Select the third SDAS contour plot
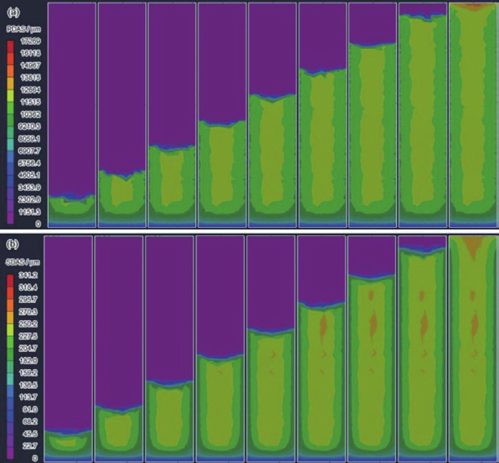 (169, 349)
